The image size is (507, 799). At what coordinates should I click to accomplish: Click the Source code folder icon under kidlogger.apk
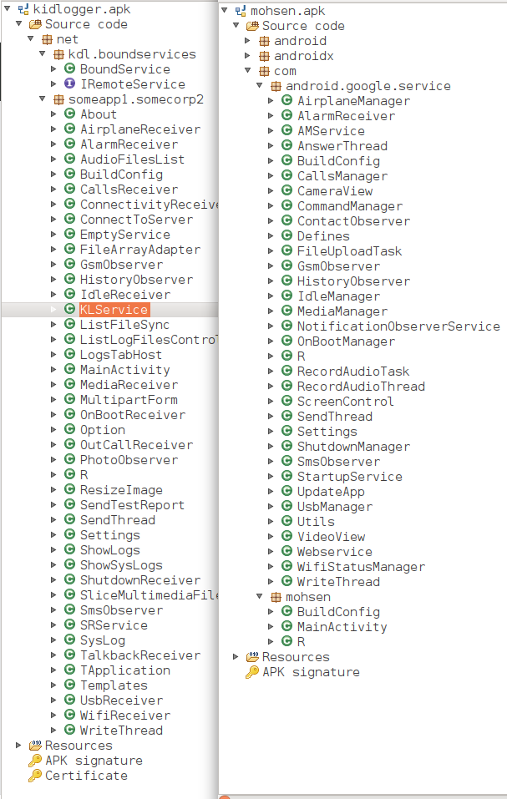pos(35,24)
